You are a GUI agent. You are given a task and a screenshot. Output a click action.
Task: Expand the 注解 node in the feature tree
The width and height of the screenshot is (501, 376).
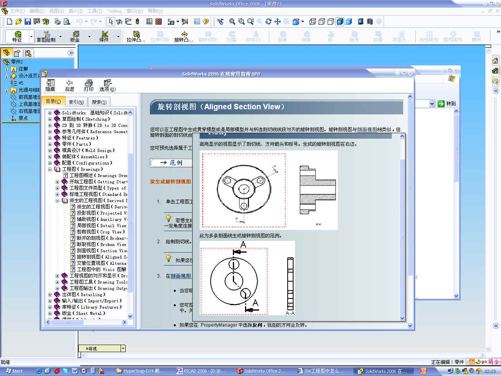coord(6,69)
